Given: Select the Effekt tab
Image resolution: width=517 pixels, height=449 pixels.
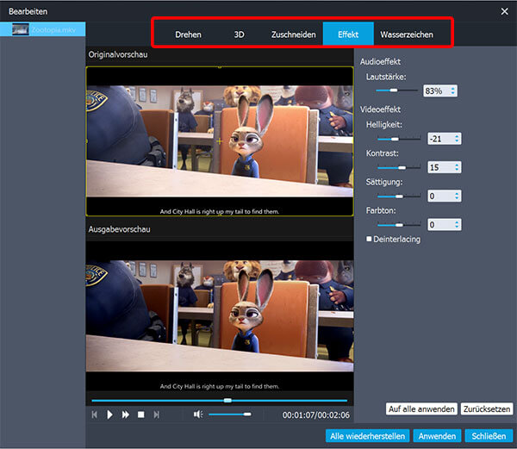Looking at the screenshot, I should (348, 34).
